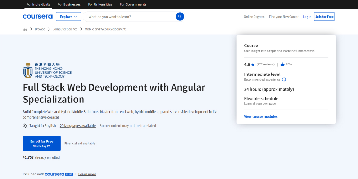Screen dimensions: 358x179
Task: Open the Online Degrees link
Action: point(254,17)
